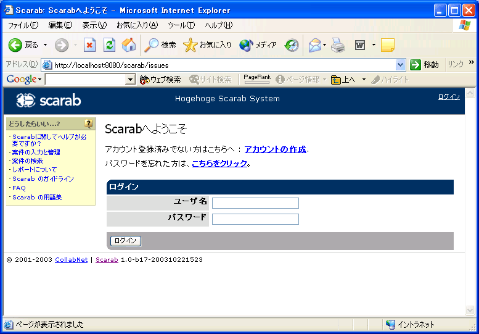
Task: Expand the address bar URL dropdown
Action: tap(400, 65)
